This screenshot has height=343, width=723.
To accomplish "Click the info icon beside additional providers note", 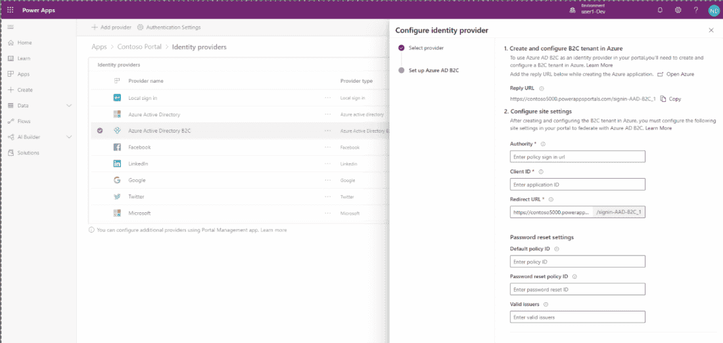I will coord(91,229).
